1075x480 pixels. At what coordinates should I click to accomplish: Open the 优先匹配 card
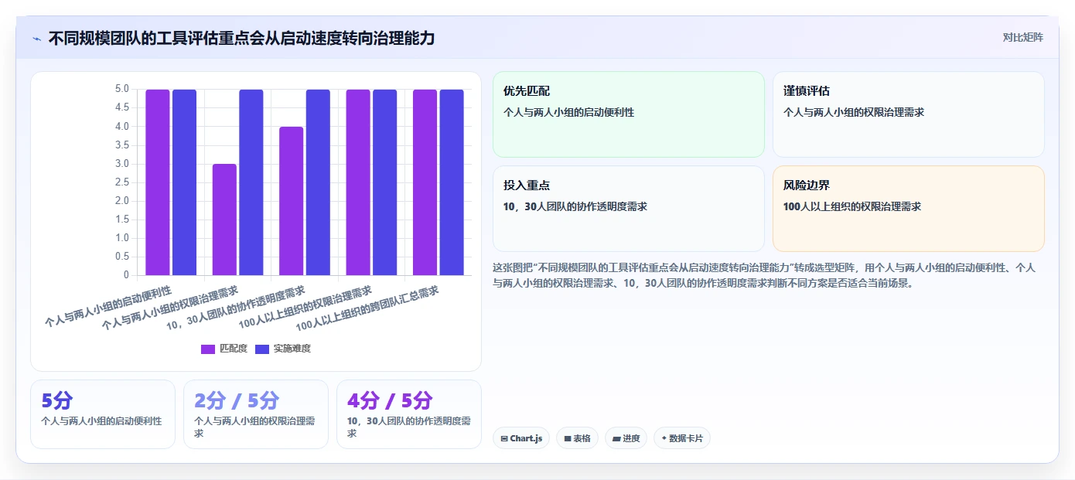[629, 114]
